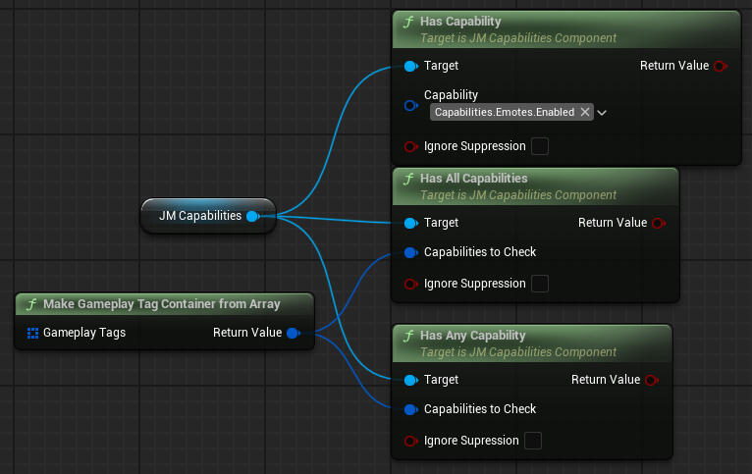Click Capabilities to Check pin on Has All Capabilities

pos(410,252)
